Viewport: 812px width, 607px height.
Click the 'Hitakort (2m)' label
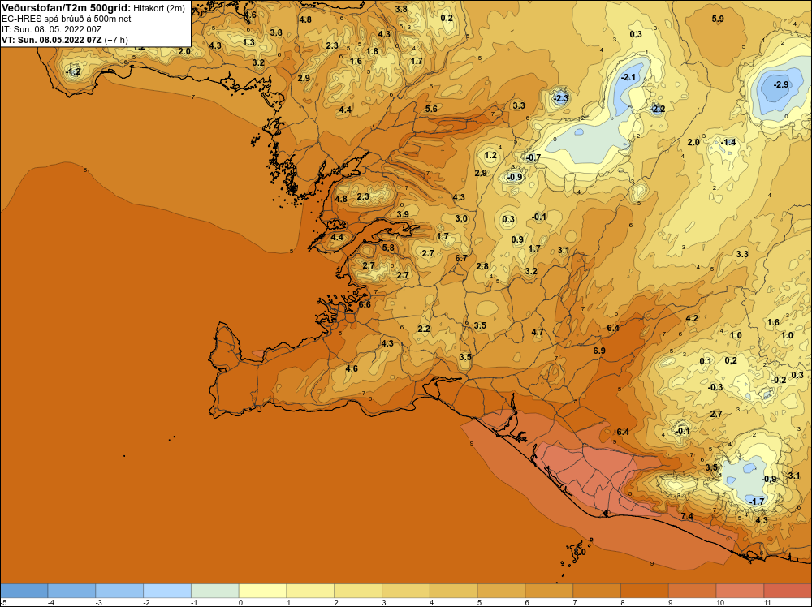coord(159,8)
